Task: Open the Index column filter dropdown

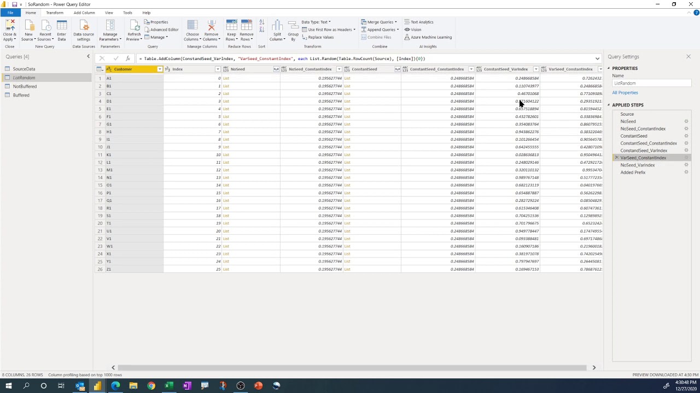Action: (x=218, y=69)
